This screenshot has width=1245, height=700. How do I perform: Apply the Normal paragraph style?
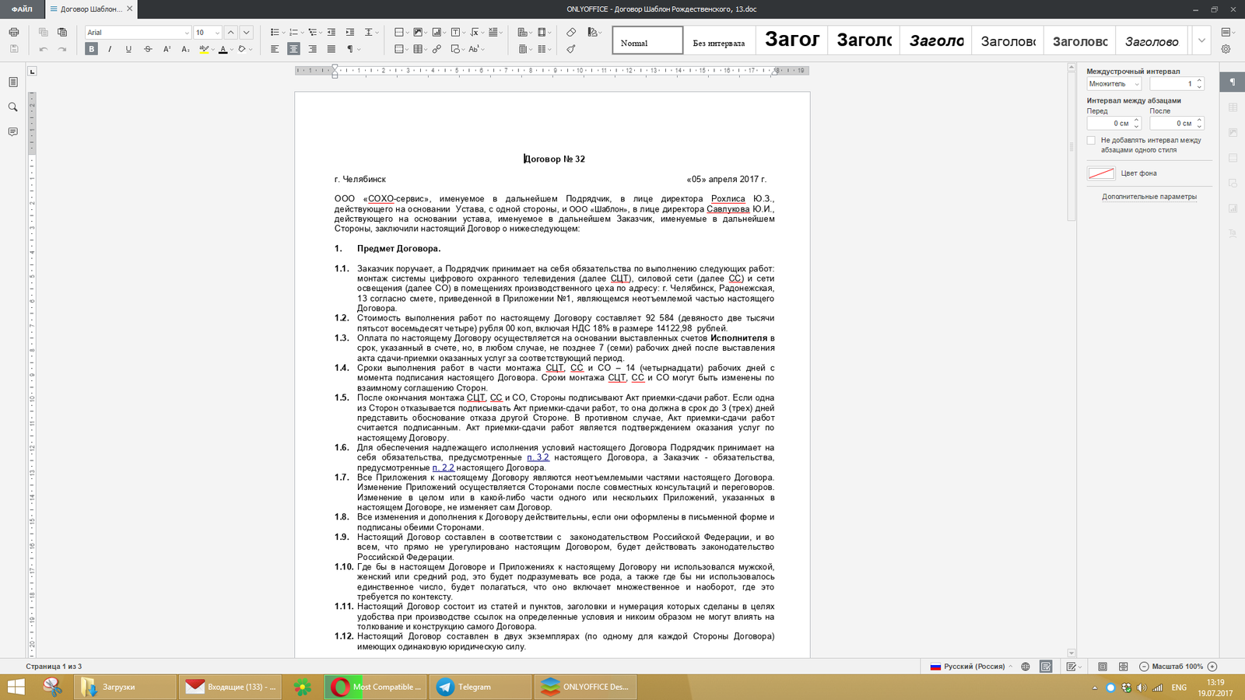pyautogui.click(x=647, y=40)
